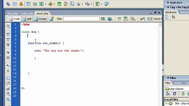Screen dimensions: 189x106
Task: Click inside the Title input field
Action: point(82,19)
